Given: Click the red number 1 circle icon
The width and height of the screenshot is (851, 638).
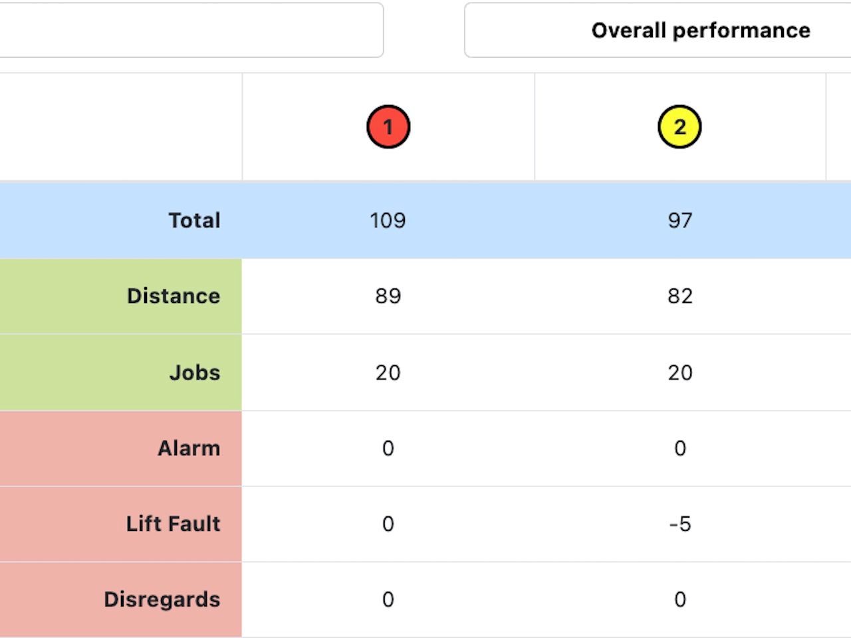Looking at the screenshot, I should [388, 126].
